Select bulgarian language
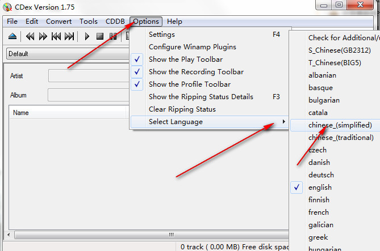380x251 pixels. 335,100
